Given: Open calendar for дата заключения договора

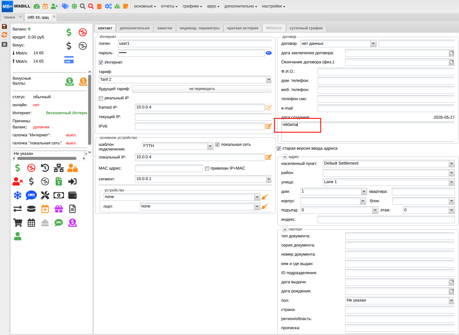Looking at the screenshot, I should pyautogui.click(x=452, y=53).
